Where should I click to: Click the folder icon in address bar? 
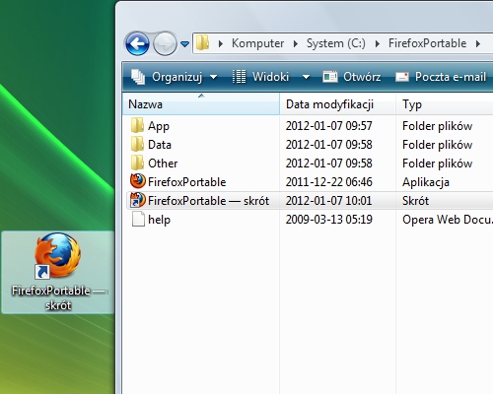tap(203, 42)
